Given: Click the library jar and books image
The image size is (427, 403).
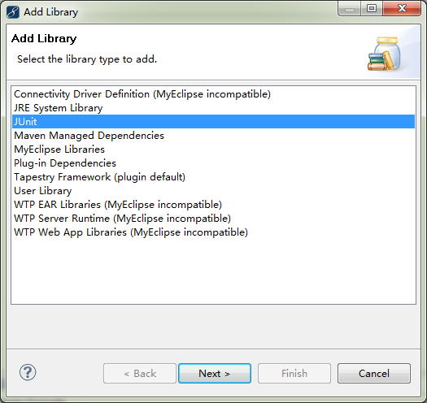Looking at the screenshot, I should click(x=384, y=54).
